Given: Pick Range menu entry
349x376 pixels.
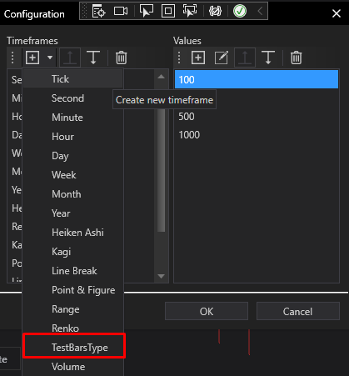Looking at the screenshot, I should coord(72,309).
